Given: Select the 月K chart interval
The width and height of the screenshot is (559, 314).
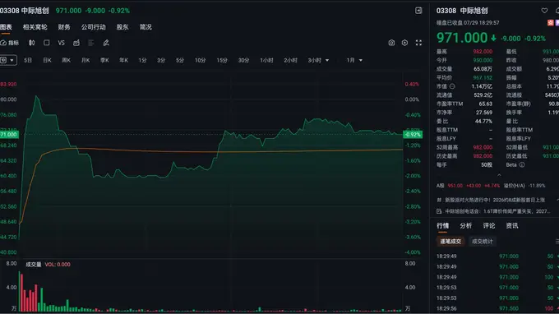Looking at the screenshot, I should (85, 60).
